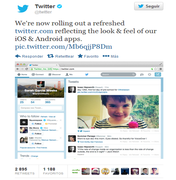Mark tweet with Favorito star

[x=80, y=56]
